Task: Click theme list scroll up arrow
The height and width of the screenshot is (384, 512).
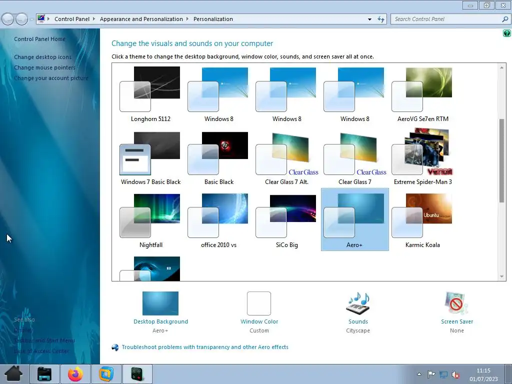Action: tap(501, 67)
